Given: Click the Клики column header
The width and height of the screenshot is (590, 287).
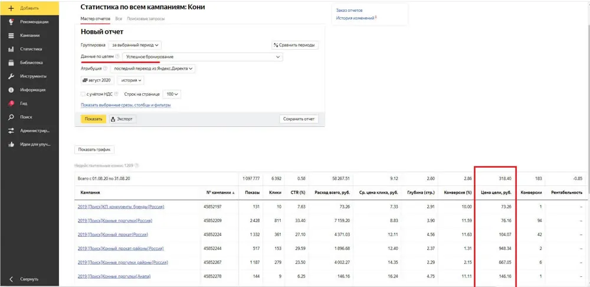Looking at the screenshot, I should coord(275,193).
